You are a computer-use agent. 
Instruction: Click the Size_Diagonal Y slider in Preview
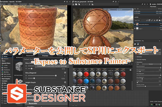42,78
